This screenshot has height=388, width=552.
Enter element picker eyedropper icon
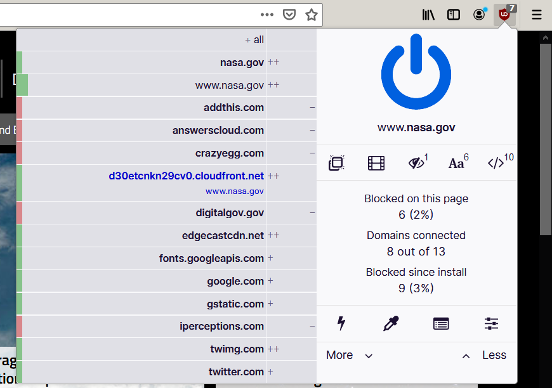(x=391, y=323)
